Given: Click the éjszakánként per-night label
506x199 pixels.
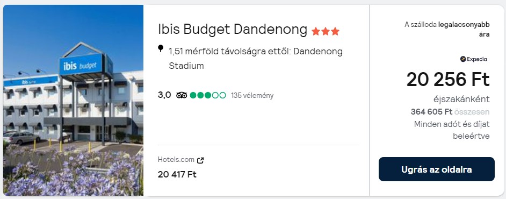Looking at the screenshot, I should 461,99.
